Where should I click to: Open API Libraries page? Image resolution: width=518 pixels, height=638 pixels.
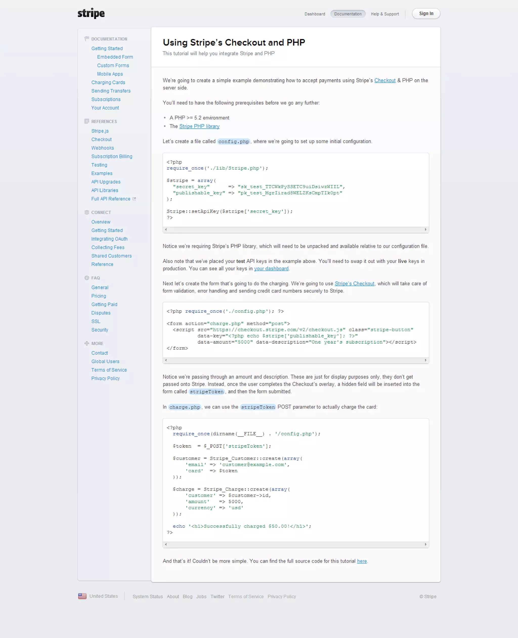tap(105, 191)
